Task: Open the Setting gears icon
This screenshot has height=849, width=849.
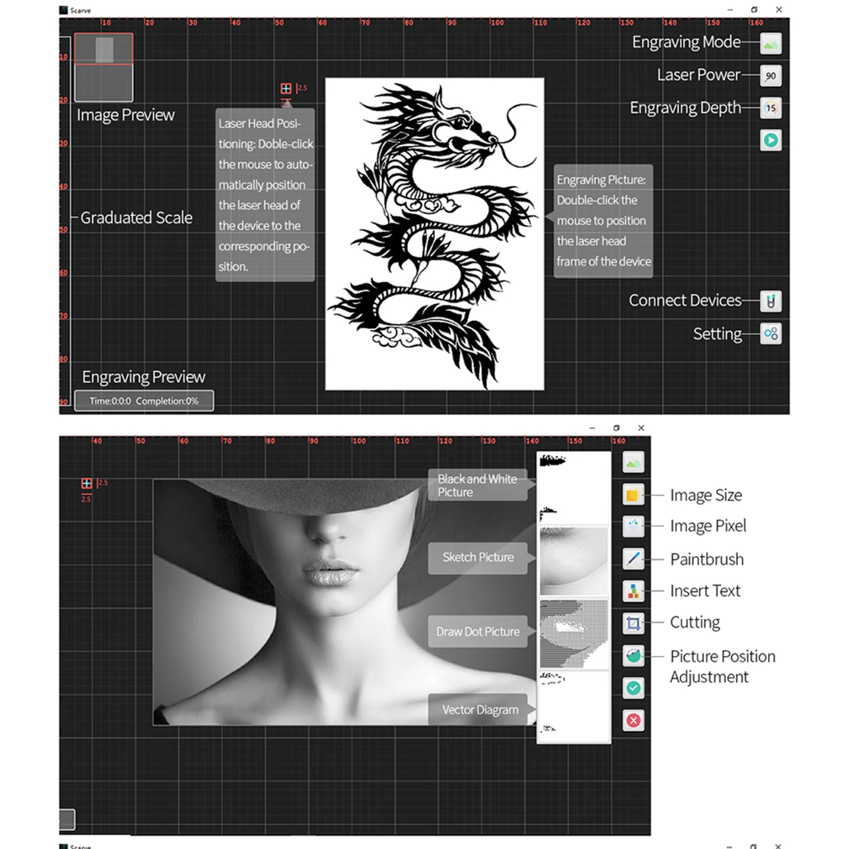Action: 770,334
